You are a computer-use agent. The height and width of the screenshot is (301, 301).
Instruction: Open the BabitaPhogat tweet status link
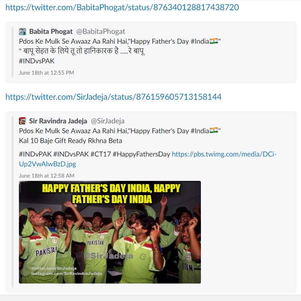click(x=122, y=8)
